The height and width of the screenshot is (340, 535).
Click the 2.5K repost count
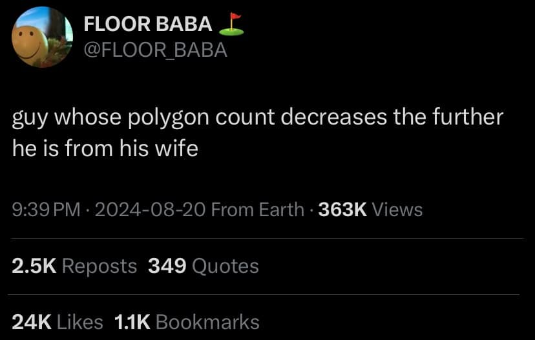click(34, 266)
